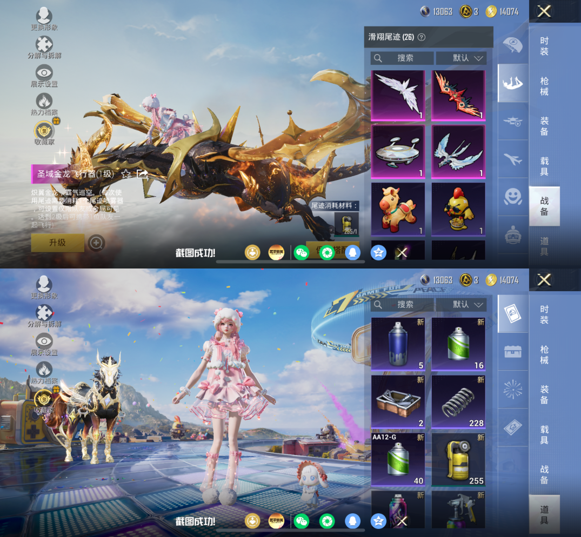Open 和平精英 community icon on pink-dress character share bar
Viewport: 581px width, 537px height.
click(276, 521)
